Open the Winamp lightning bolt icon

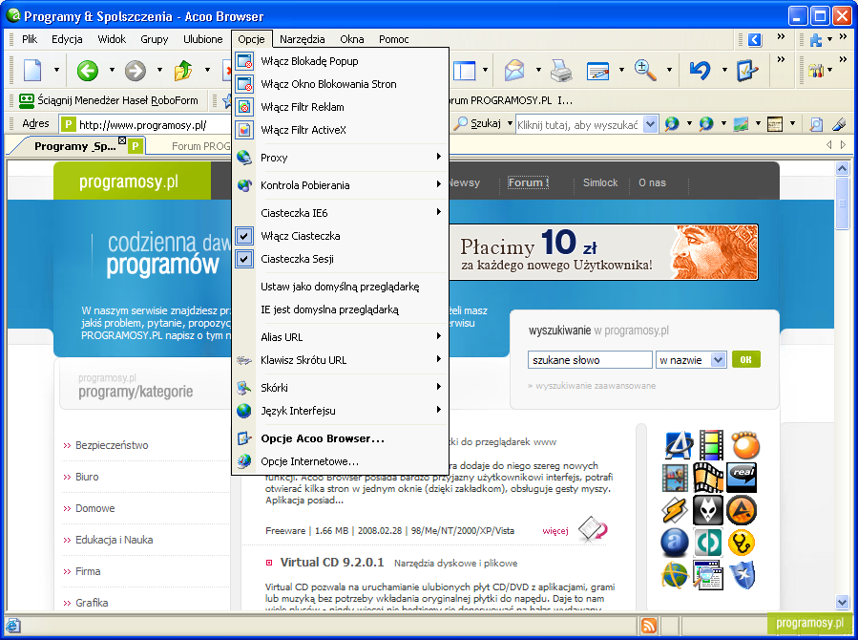click(676, 510)
